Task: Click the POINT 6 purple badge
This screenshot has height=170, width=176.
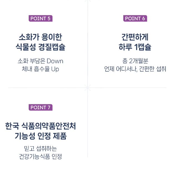Action: pyautogui.click(x=135, y=18)
